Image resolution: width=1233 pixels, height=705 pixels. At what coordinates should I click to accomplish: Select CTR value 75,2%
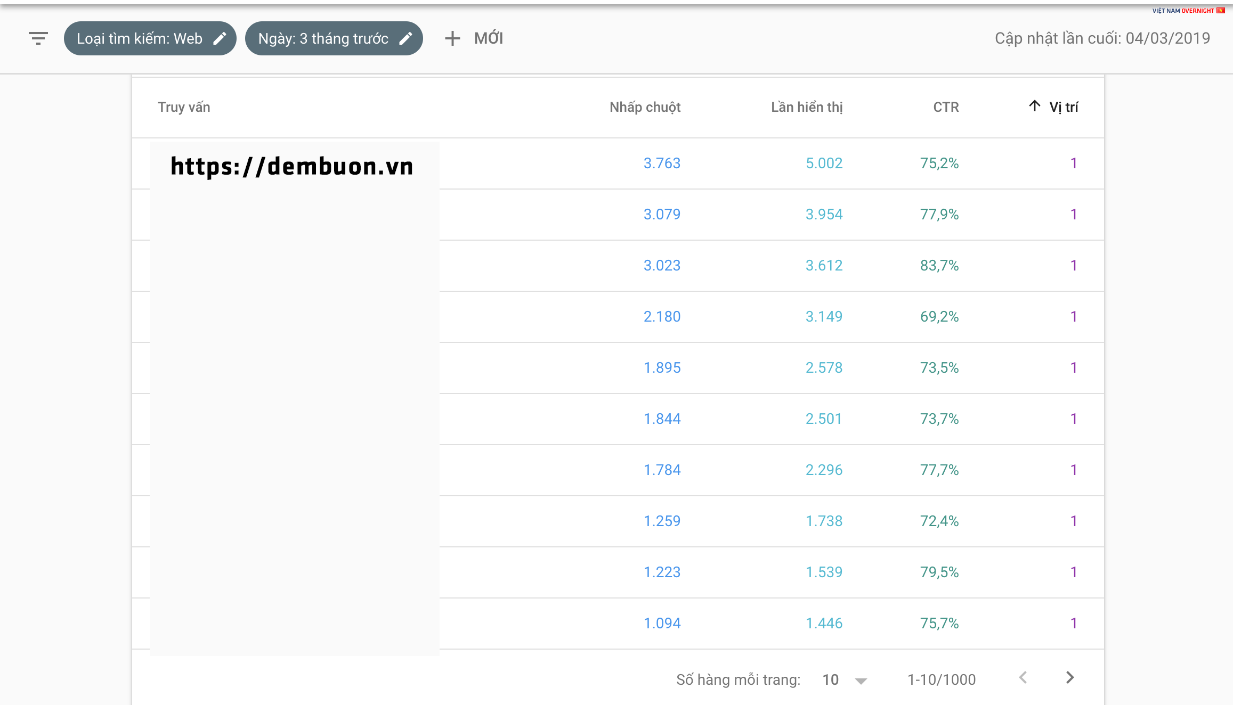(x=939, y=163)
